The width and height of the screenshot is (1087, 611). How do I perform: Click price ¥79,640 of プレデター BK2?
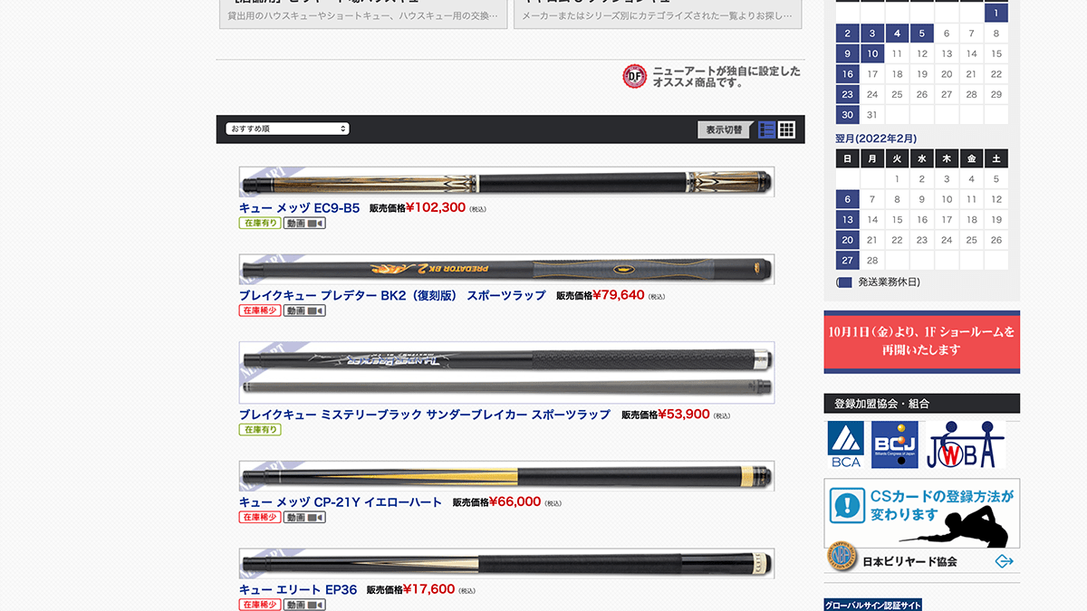tap(619, 295)
